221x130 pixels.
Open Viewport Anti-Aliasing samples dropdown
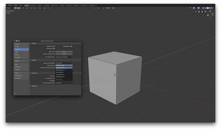pyautogui.click(x=64, y=63)
